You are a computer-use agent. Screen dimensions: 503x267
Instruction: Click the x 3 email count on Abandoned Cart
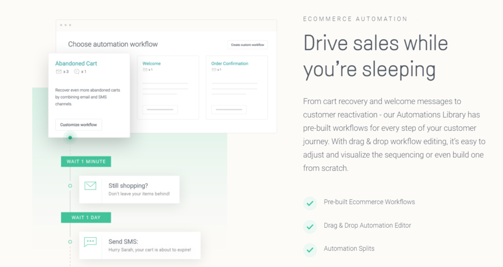tap(66, 72)
